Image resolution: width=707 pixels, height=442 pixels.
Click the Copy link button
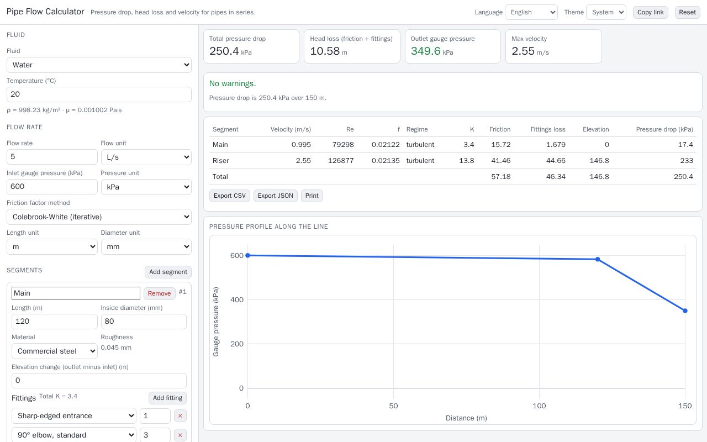click(x=651, y=12)
